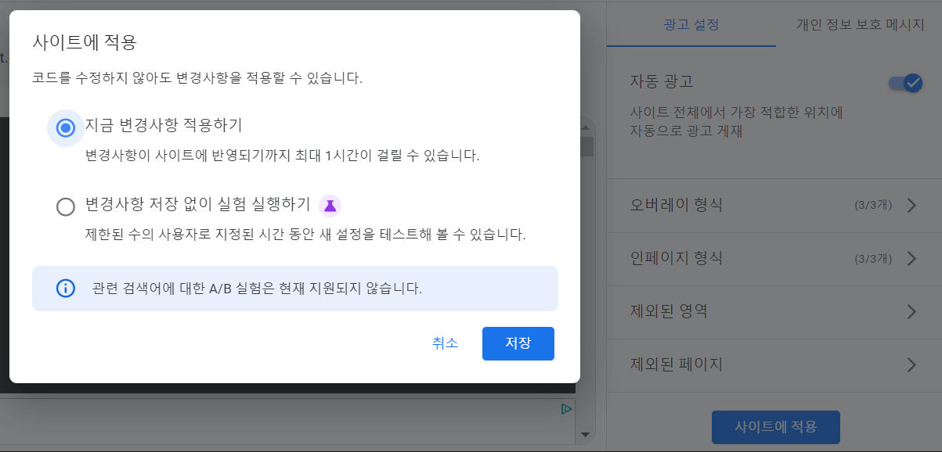
Task: Expand 오버레이 형식 chevron arrow
Action: (911, 206)
